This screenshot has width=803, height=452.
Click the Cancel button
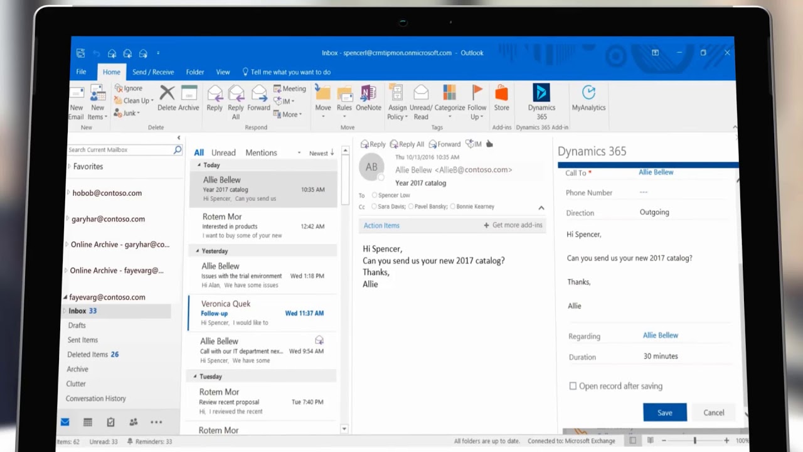point(713,412)
